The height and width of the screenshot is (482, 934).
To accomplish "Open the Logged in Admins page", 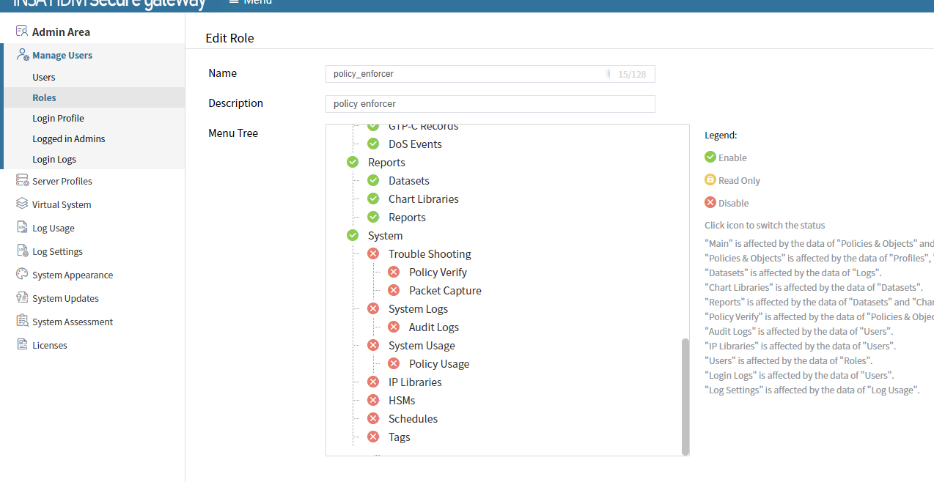I will click(x=68, y=139).
